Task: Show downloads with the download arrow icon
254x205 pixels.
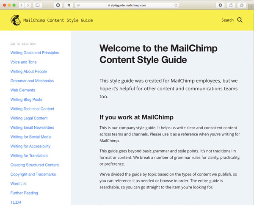Action: click(x=220, y=5)
